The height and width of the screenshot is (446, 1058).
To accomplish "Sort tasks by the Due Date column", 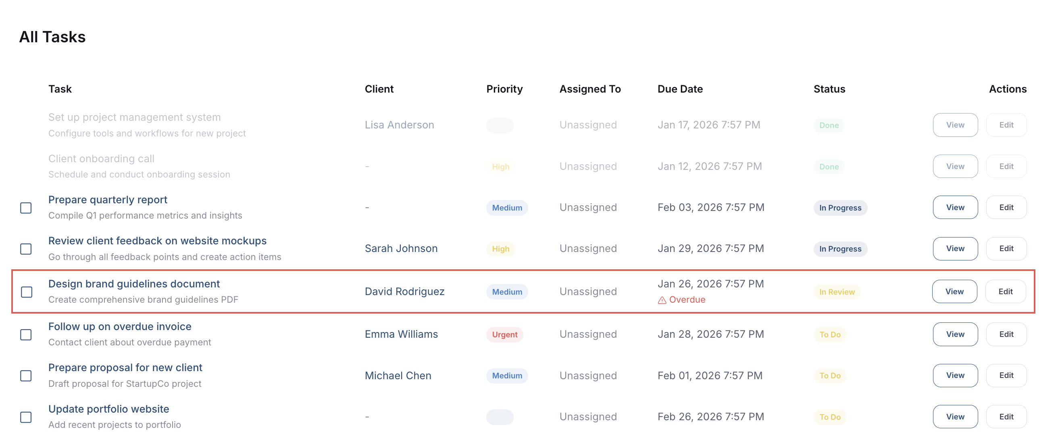I will point(680,89).
